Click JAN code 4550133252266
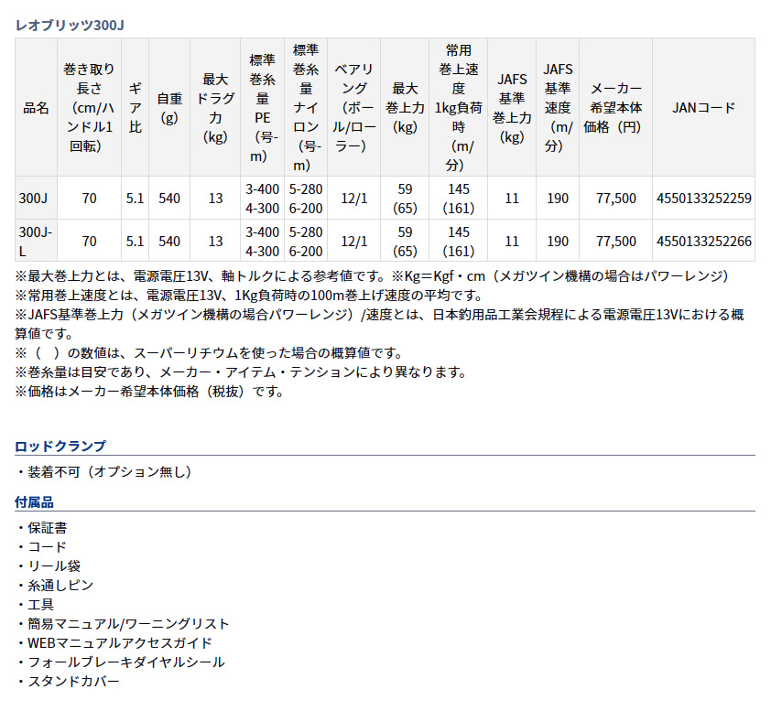The height and width of the screenshot is (711, 771). point(703,241)
